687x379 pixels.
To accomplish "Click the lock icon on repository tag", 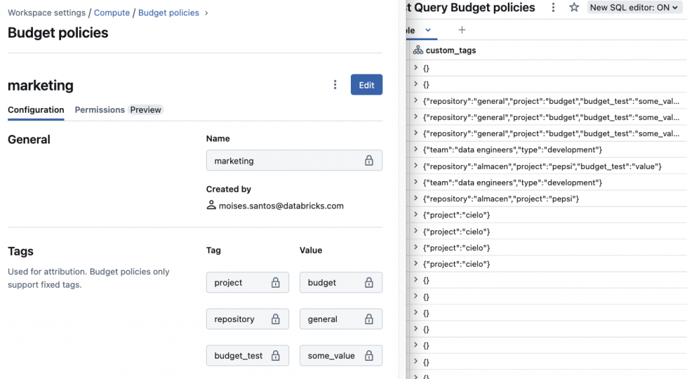I will click(275, 319).
